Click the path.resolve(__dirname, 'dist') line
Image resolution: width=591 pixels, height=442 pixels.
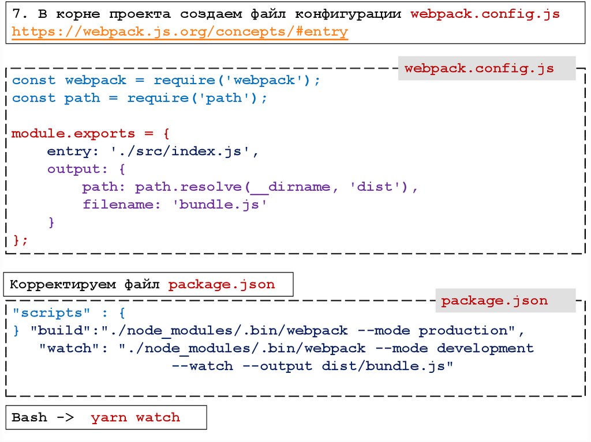249,187
